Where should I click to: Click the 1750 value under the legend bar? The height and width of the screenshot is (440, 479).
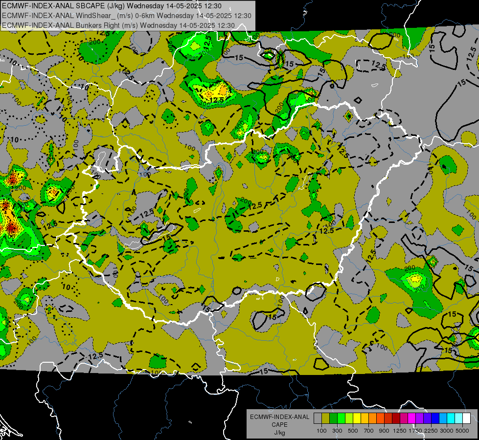click(416, 431)
